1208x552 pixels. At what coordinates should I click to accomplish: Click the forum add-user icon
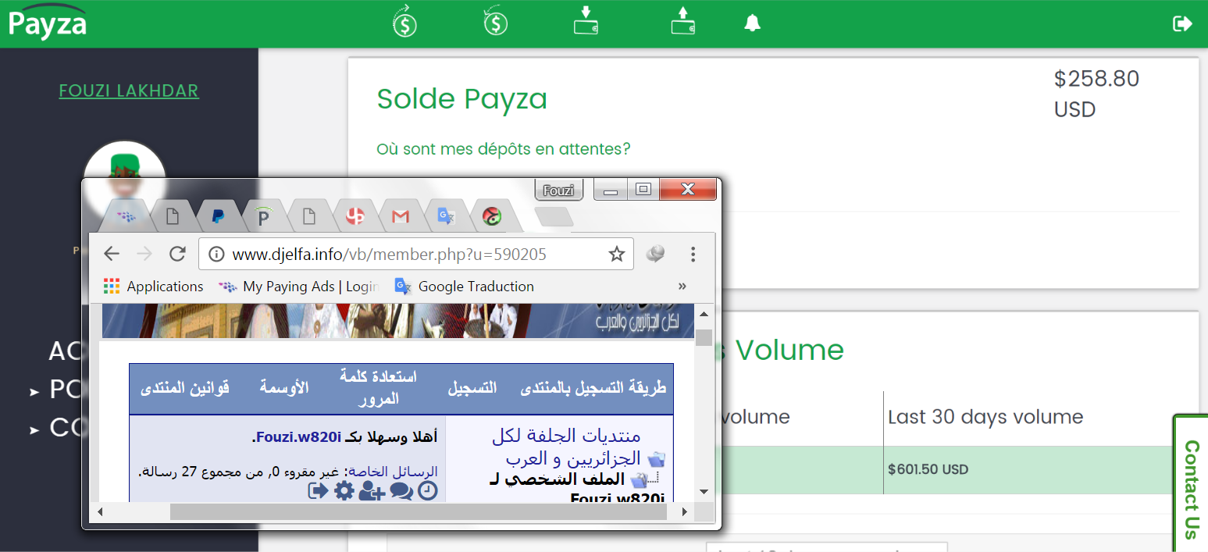372,491
